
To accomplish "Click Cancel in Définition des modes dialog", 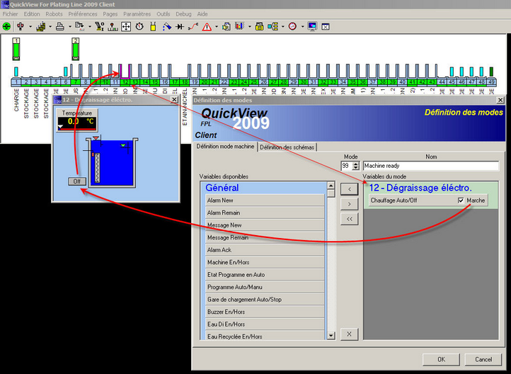I will click(x=483, y=359).
